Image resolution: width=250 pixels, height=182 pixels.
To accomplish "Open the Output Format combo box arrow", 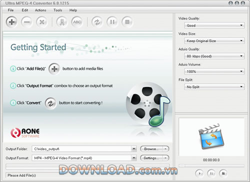I will (x=134, y=158).
